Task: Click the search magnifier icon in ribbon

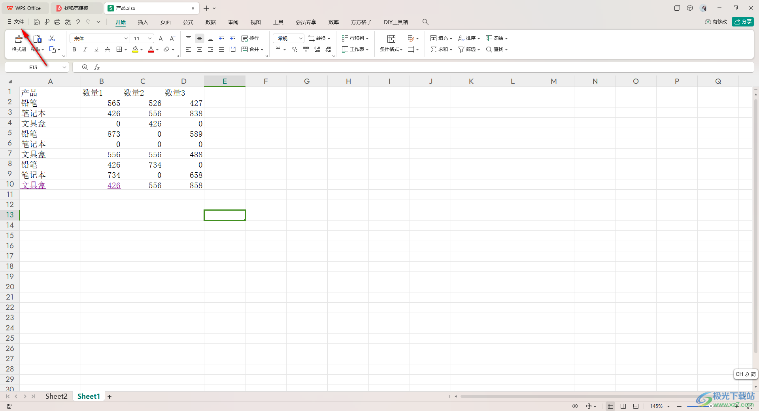Action: point(425,22)
